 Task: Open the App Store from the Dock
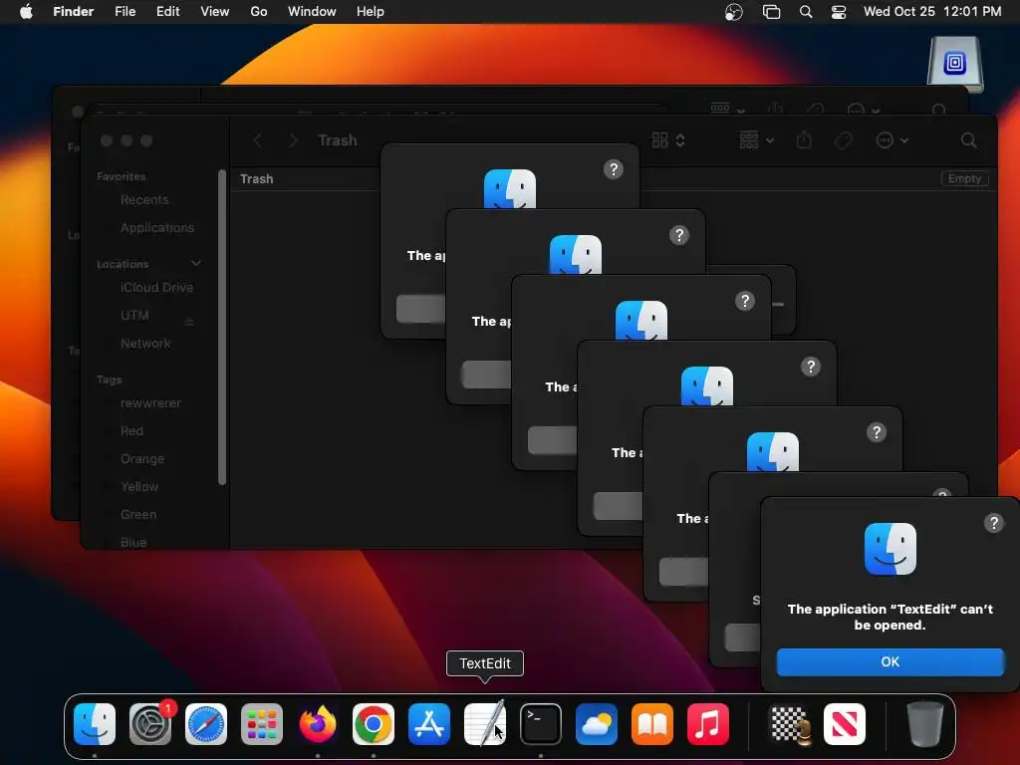[429, 724]
